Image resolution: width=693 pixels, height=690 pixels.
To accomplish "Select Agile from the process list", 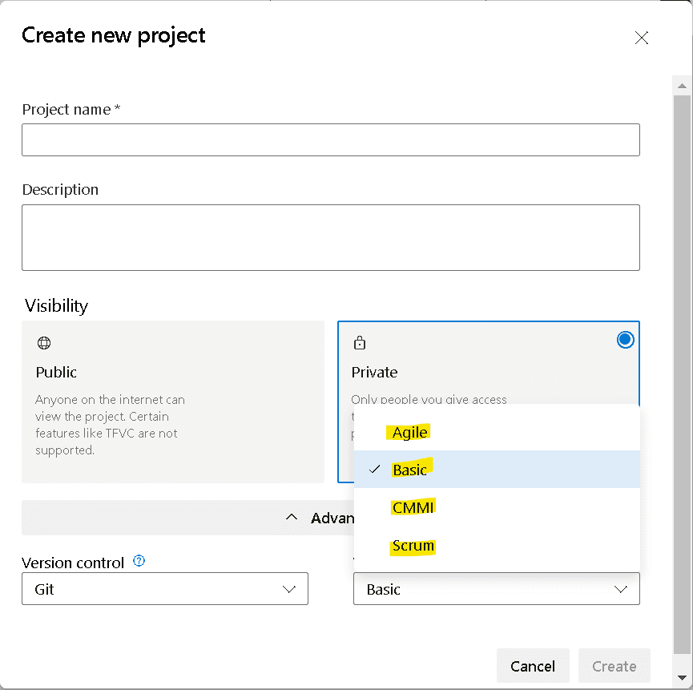I will [x=410, y=433].
